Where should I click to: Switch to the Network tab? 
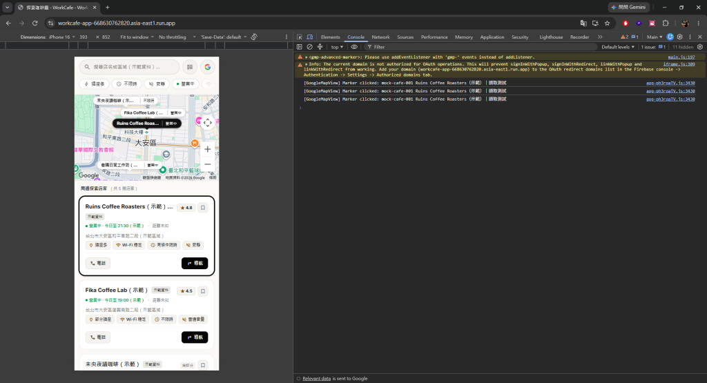(380, 37)
